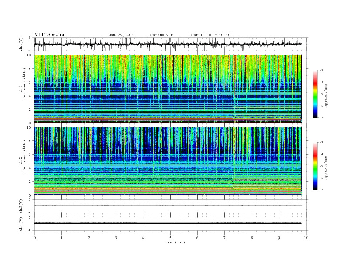Click the "4" kHz tick on the ch.1 spectrogram axis
This screenshot has height=267, width=345.
coord(30,96)
